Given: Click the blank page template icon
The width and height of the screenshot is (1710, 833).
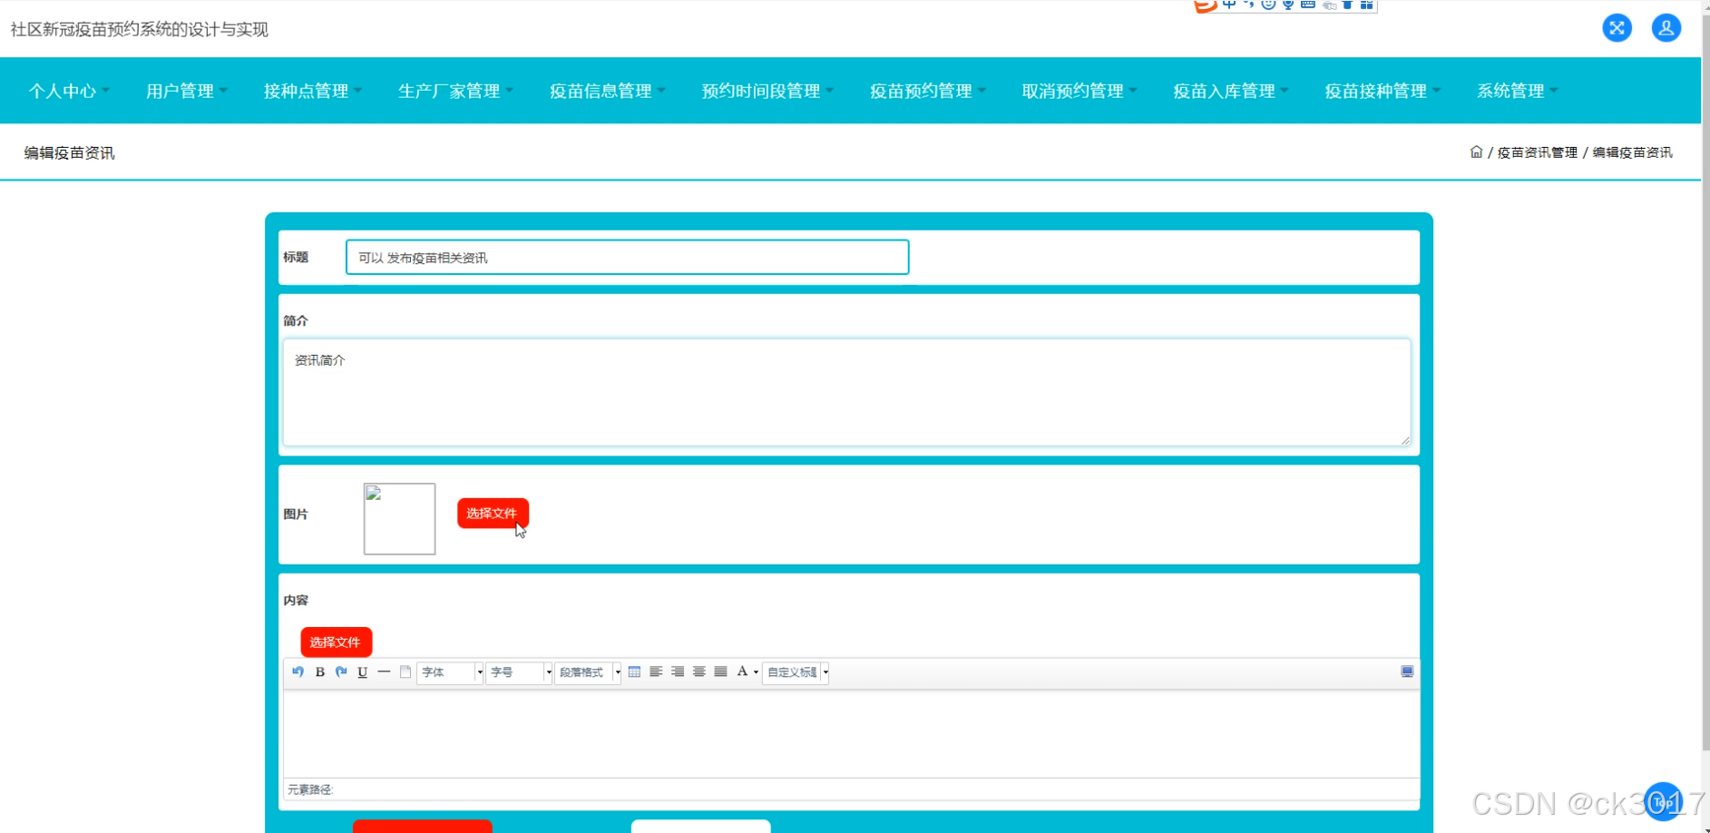Looking at the screenshot, I should (406, 672).
